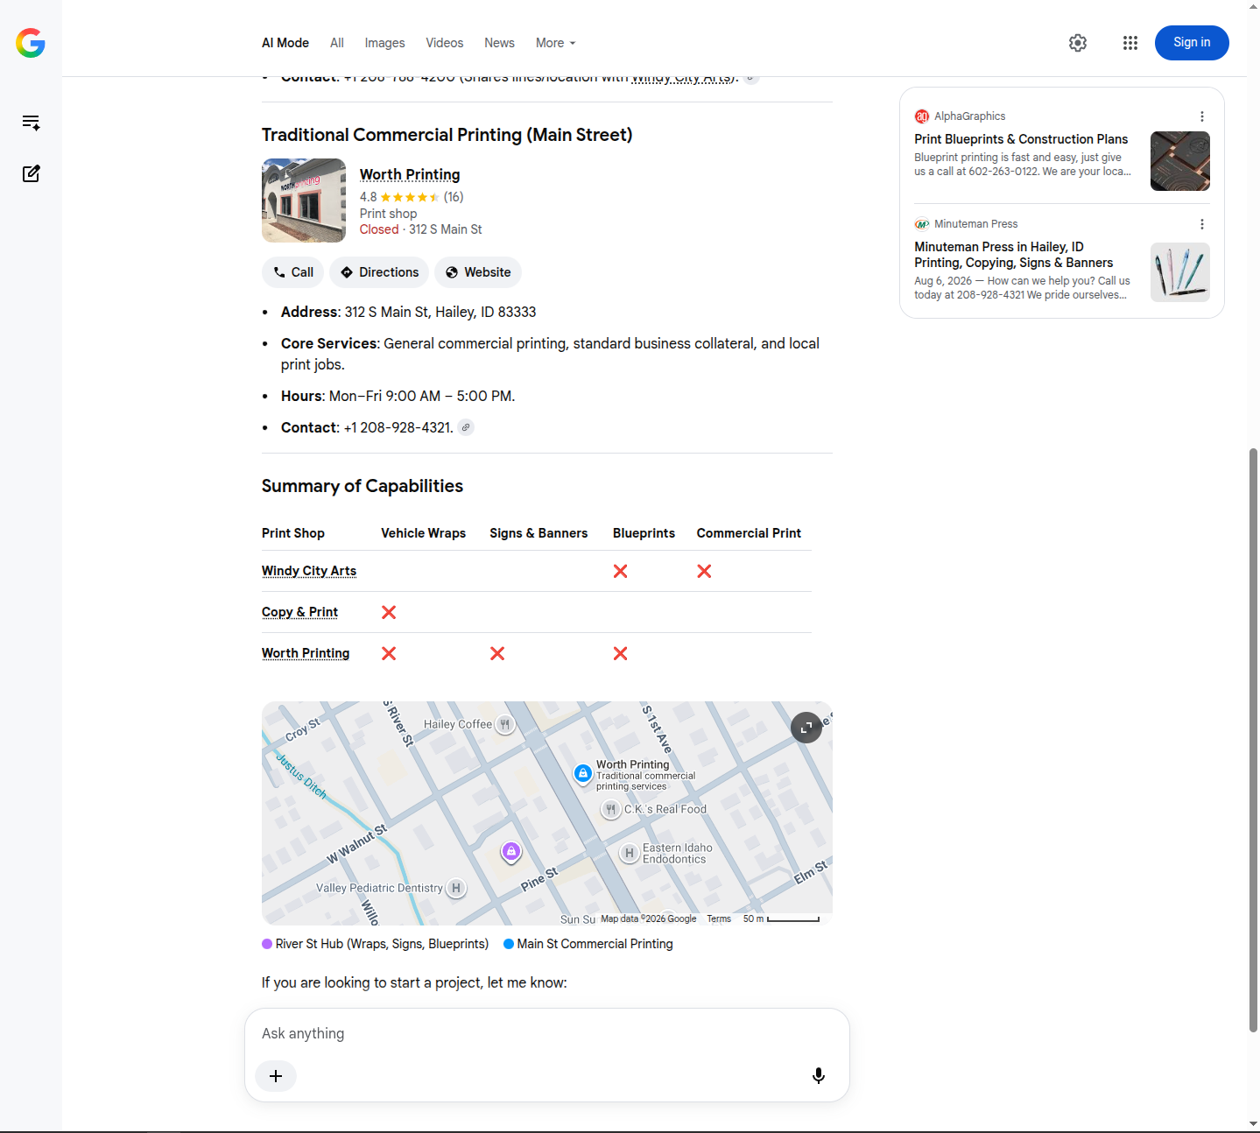Start a new chat with pencil icon
The image size is (1260, 1133).
tap(31, 173)
